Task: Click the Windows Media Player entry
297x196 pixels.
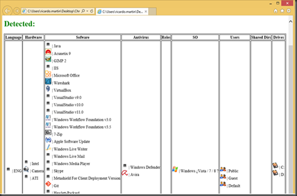Action: pyautogui.click(x=72, y=164)
